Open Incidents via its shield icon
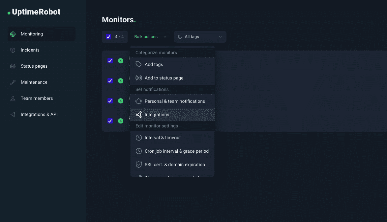387x222 pixels. tap(13, 50)
